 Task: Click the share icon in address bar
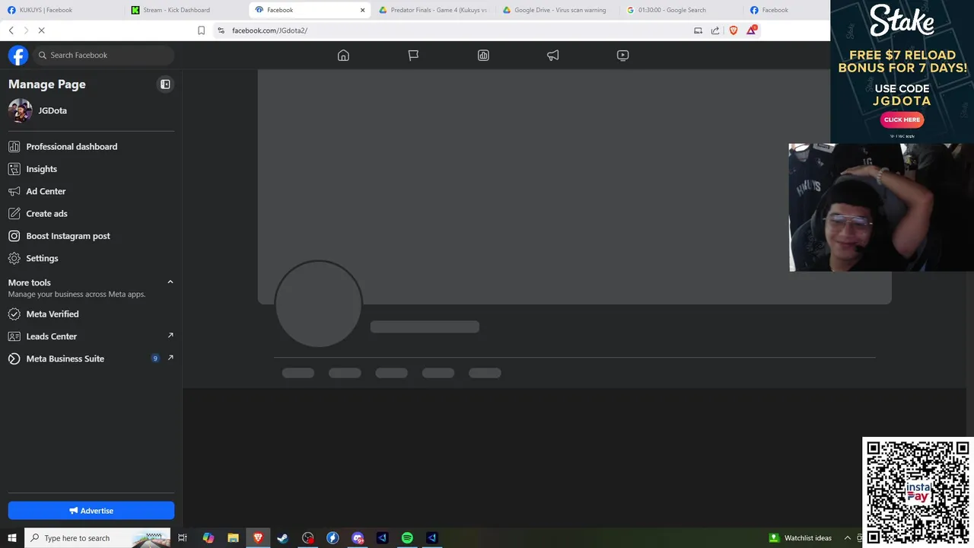(x=715, y=30)
